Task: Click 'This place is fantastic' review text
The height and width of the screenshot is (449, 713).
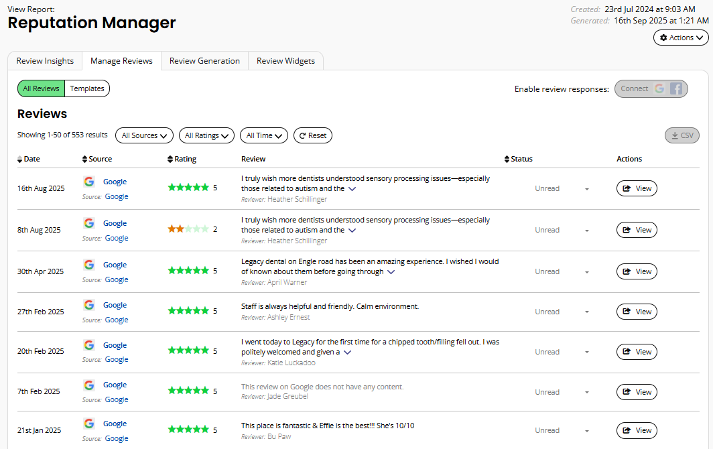Action: (x=328, y=426)
